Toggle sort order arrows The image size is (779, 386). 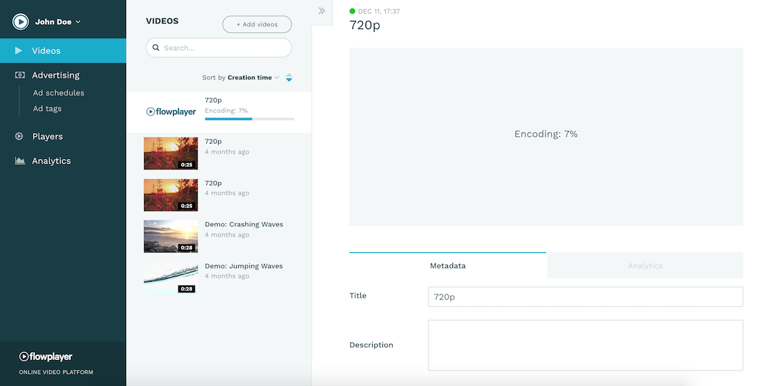pos(289,78)
